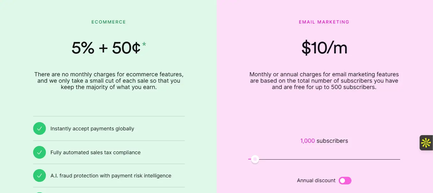
Task: Click the checkmark beside Instantly accept payments globally
Action: (x=40, y=128)
